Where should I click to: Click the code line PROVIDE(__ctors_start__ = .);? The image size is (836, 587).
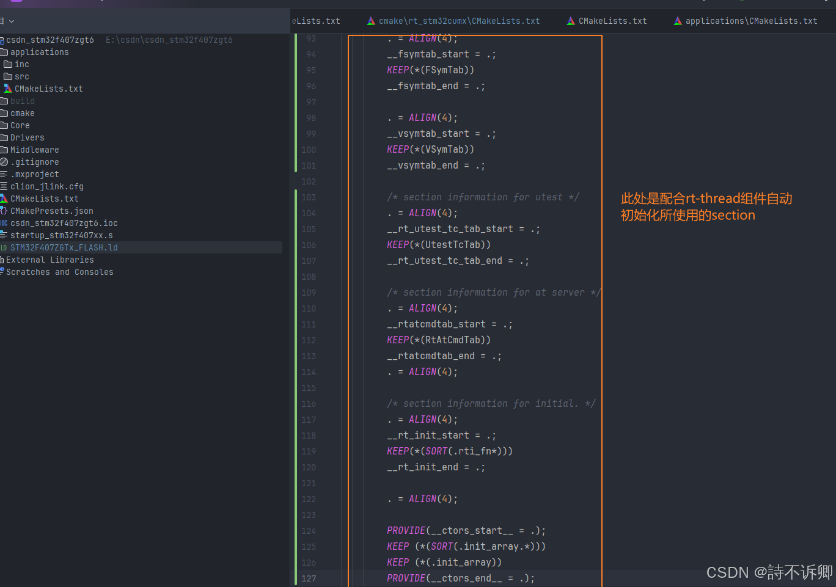466,531
